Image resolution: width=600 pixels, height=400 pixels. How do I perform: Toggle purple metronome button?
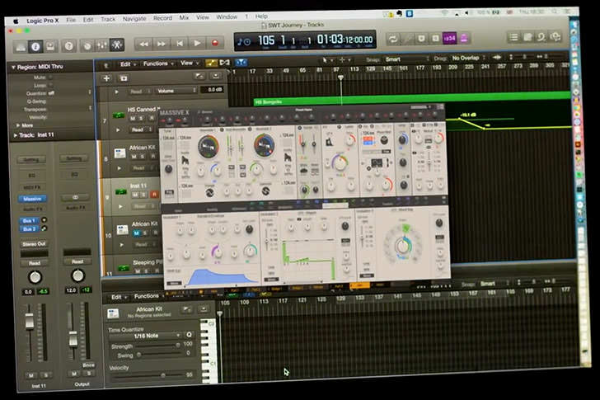pos(464,38)
